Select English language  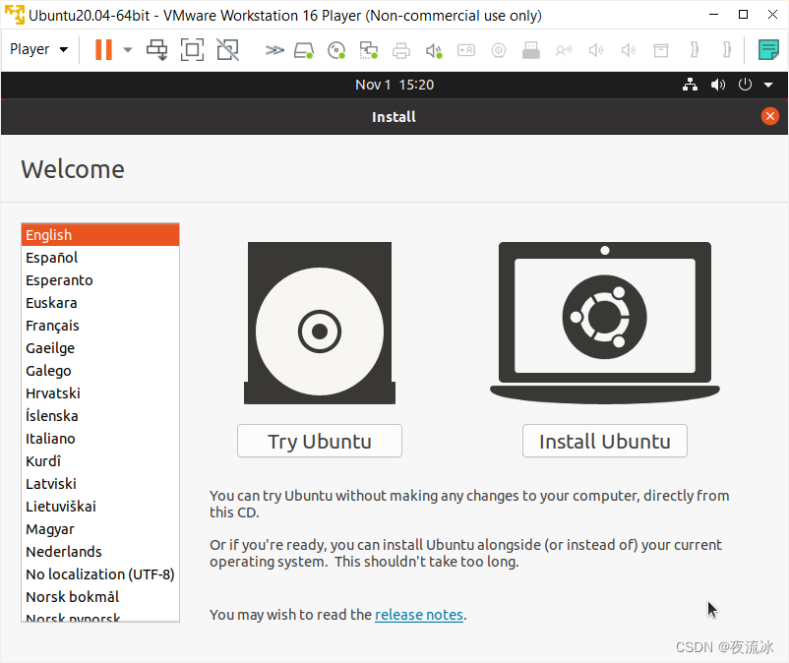(100, 235)
